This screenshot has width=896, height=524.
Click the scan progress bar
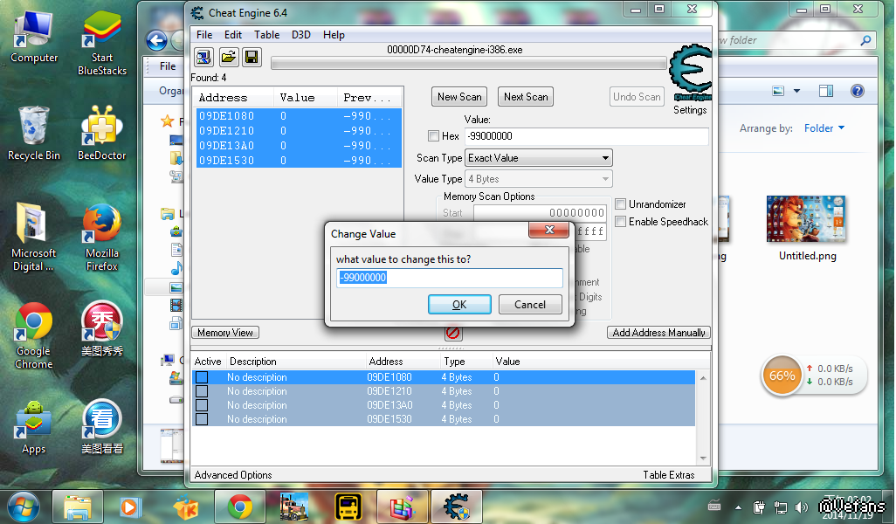point(468,64)
